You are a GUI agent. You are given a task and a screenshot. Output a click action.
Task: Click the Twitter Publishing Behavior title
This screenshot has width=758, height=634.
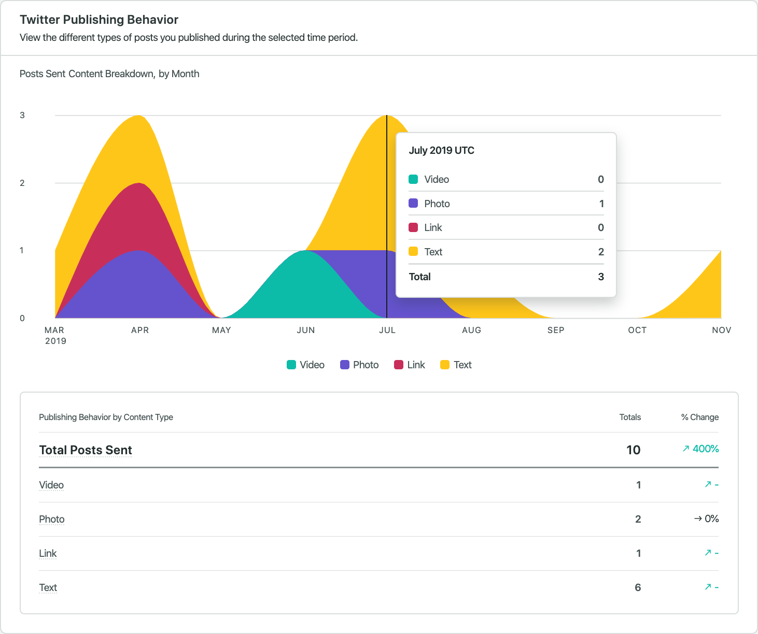pyautogui.click(x=99, y=20)
